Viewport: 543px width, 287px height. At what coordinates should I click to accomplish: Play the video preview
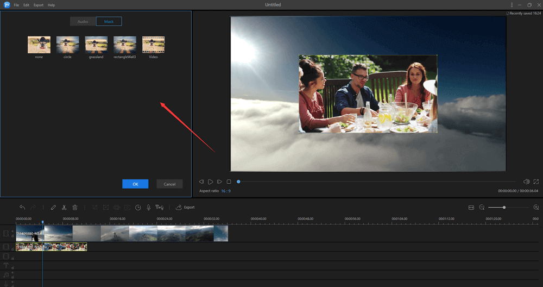(210, 182)
